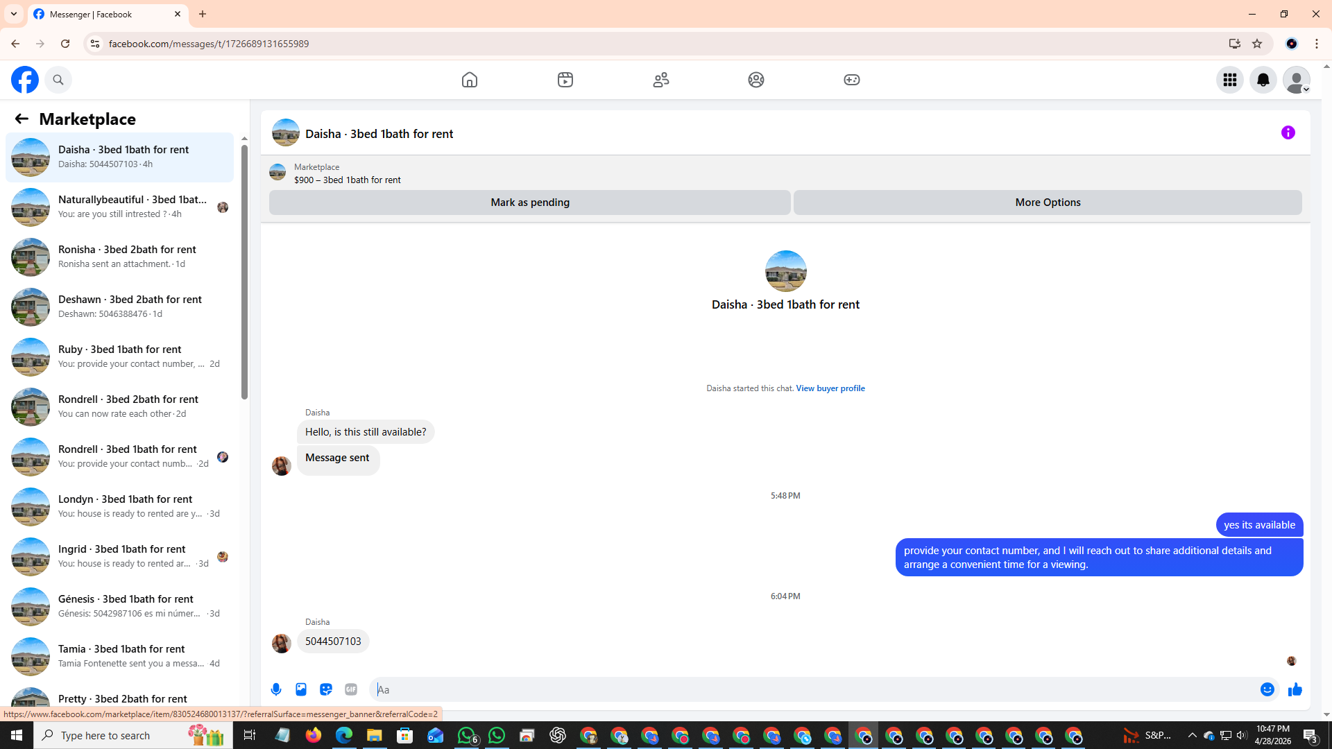1332x749 pixels.
Task: Open emoji picker in message box
Action: pos(1267,689)
